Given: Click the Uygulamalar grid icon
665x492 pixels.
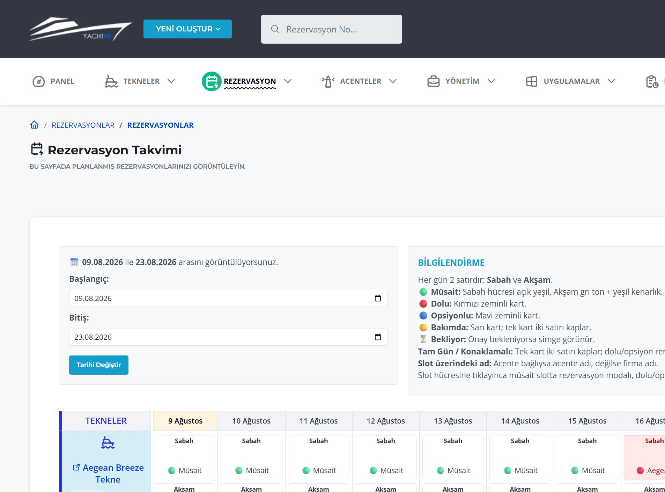Looking at the screenshot, I should [532, 81].
